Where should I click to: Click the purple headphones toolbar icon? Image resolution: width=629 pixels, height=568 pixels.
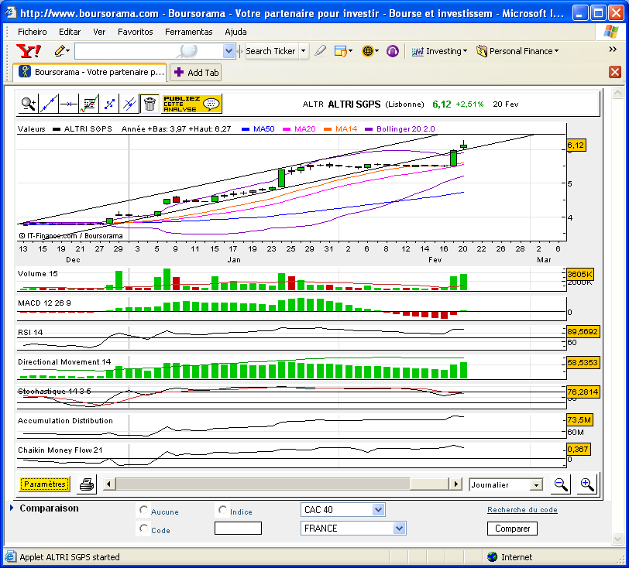[x=392, y=51]
